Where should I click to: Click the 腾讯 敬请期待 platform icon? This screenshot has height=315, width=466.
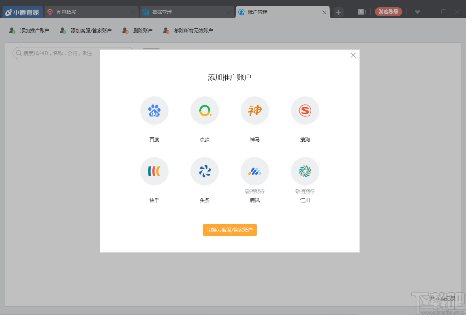pyautogui.click(x=254, y=171)
